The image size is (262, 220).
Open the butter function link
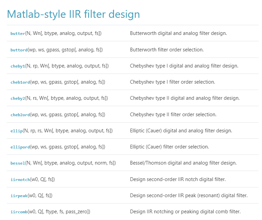18,33
